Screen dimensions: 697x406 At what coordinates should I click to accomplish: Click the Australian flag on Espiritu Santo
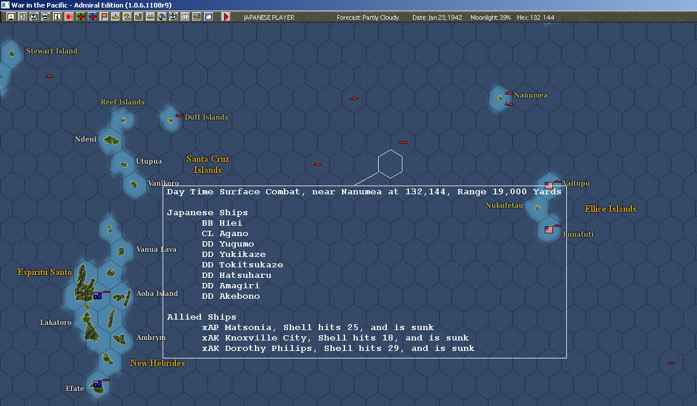click(x=98, y=296)
